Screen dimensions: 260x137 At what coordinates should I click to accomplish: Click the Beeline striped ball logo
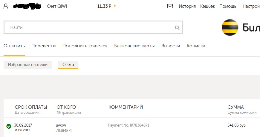pyautogui.click(x=230, y=27)
